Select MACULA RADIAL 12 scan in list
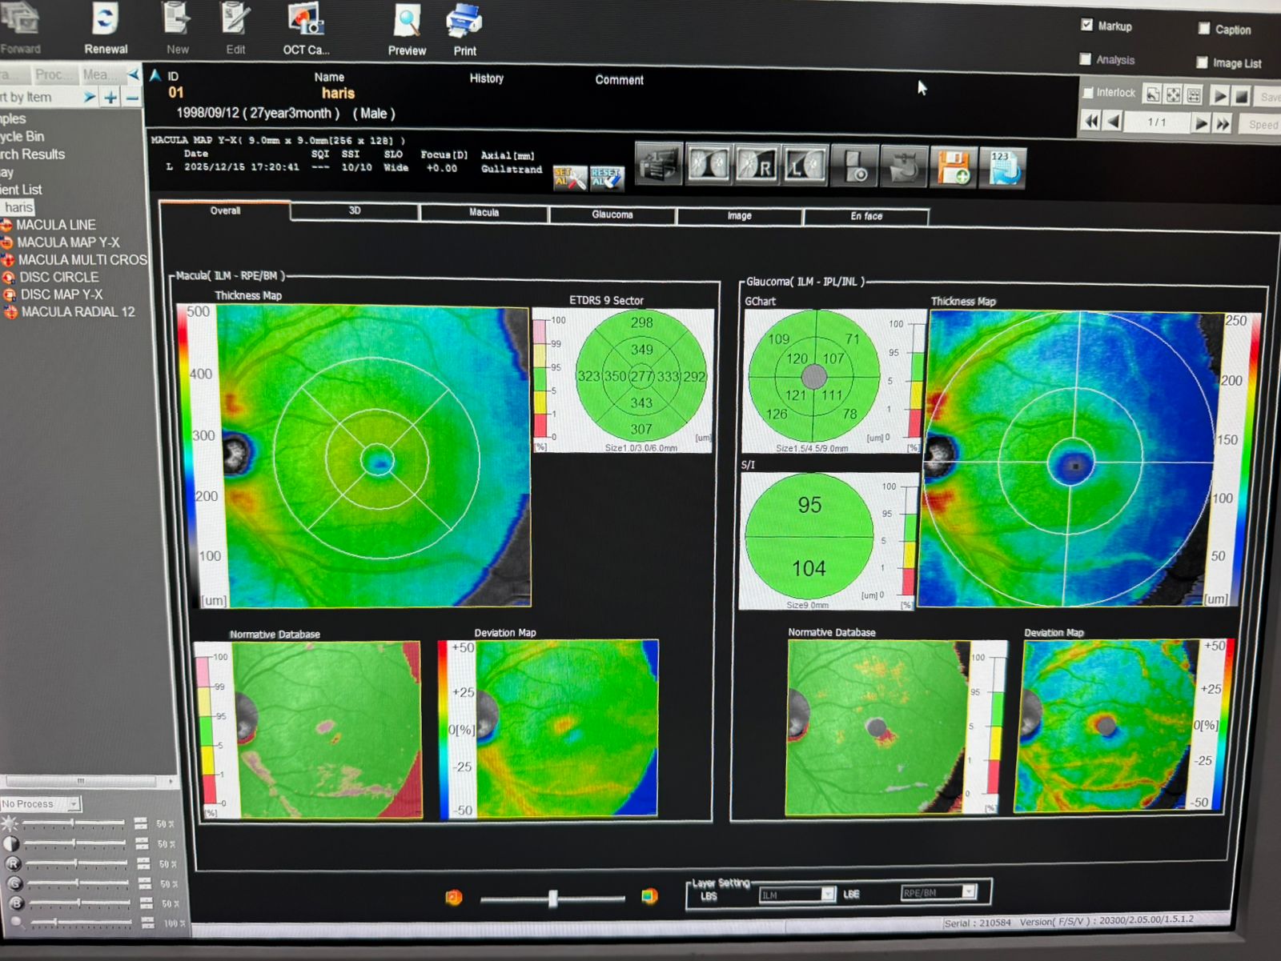This screenshot has height=961, width=1281. (x=78, y=312)
